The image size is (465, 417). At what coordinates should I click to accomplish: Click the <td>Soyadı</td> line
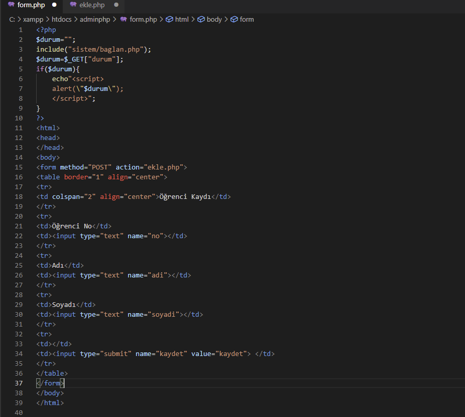coord(66,304)
